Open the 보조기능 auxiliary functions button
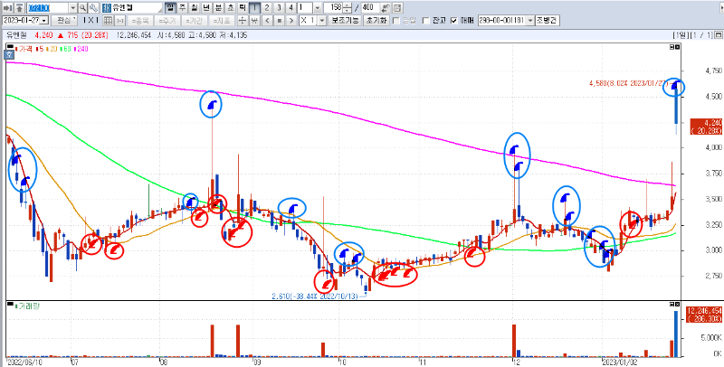This screenshot has width=724, height=367. [345, 21]
